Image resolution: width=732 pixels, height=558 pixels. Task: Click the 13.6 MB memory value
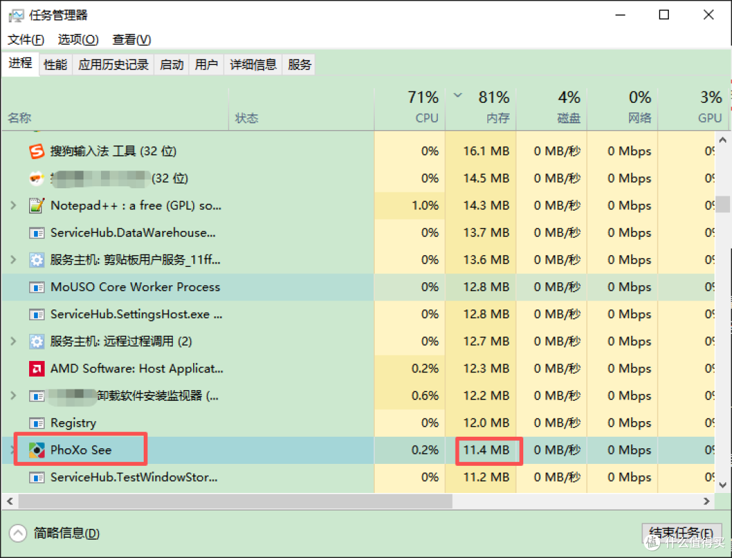pos(486,260)
